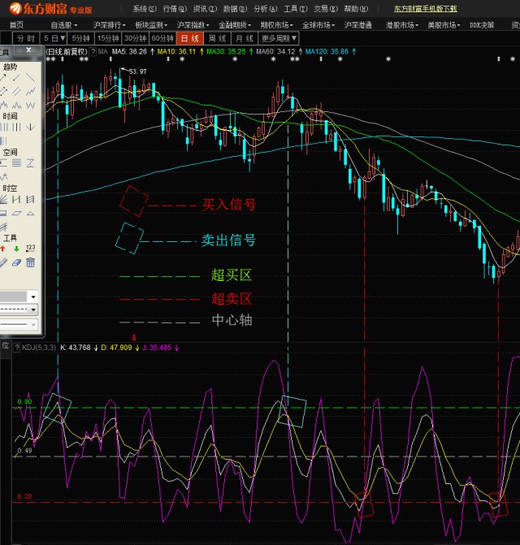
Task: Select the red up arrow marker tool
Action: (4, 249)
